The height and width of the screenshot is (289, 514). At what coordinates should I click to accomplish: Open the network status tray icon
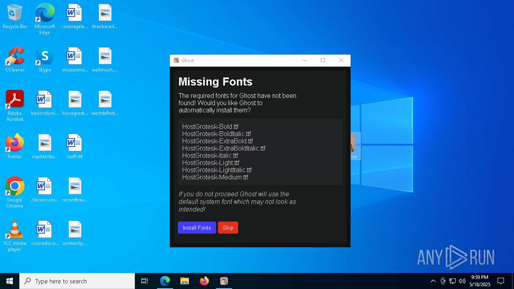coord(453,281)
